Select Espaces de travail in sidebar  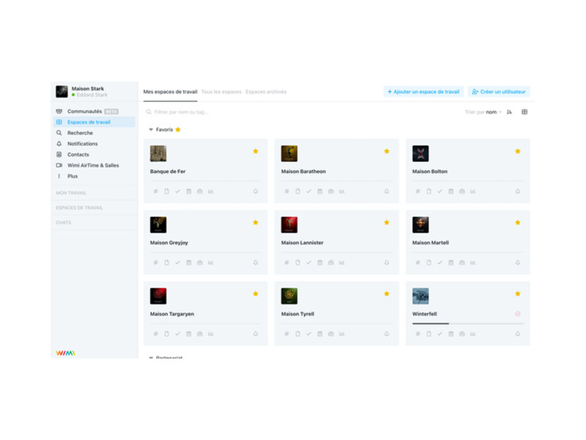(94, 122)
